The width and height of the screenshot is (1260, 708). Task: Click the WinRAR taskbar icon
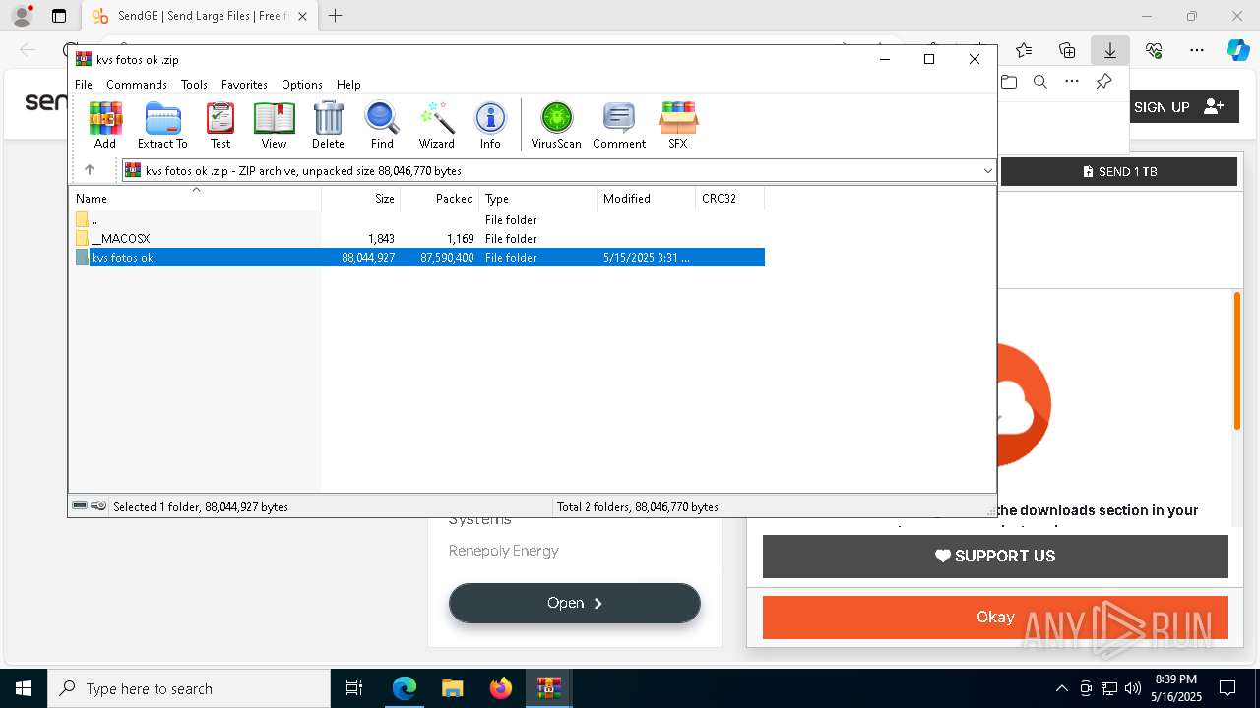tap(549, 688)
